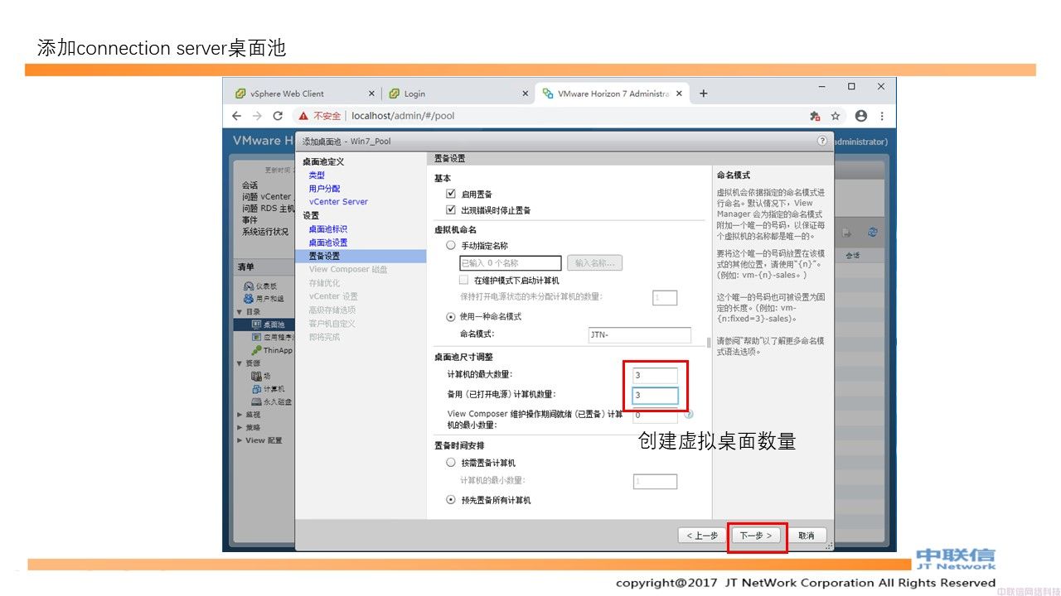
Task: Click 事件 events status entry
Action: (250, 220)
